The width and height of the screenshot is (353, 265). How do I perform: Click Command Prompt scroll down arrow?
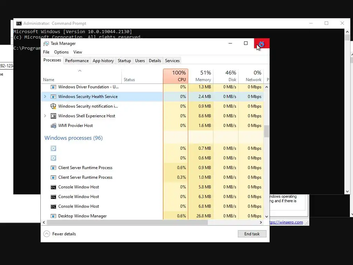tap(347, 192)
